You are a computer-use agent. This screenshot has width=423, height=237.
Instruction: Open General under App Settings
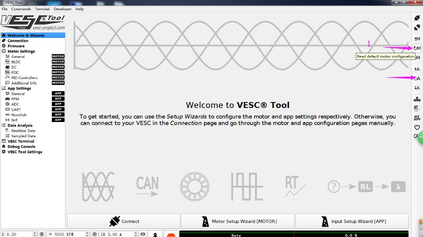[x=33, y=94]
